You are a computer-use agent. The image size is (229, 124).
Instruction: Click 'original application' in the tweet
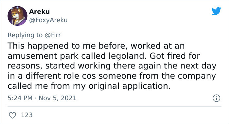click(x=130, y=86)
